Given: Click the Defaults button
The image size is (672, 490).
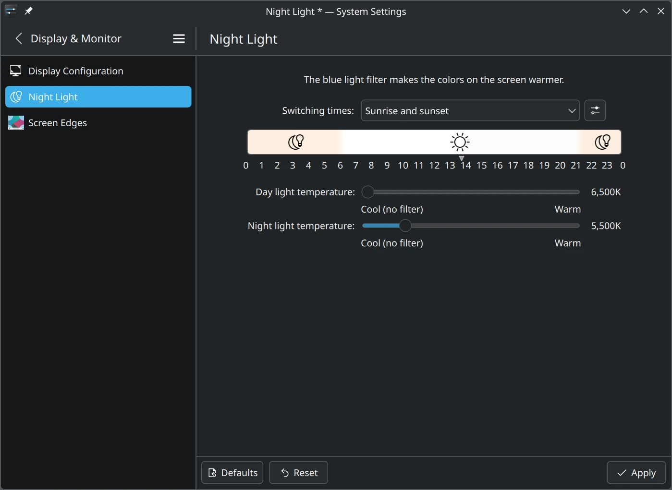Looking at the screenshot, I should click(x=232, y=473).
